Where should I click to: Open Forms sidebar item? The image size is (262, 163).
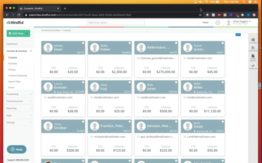coord(11,88)
